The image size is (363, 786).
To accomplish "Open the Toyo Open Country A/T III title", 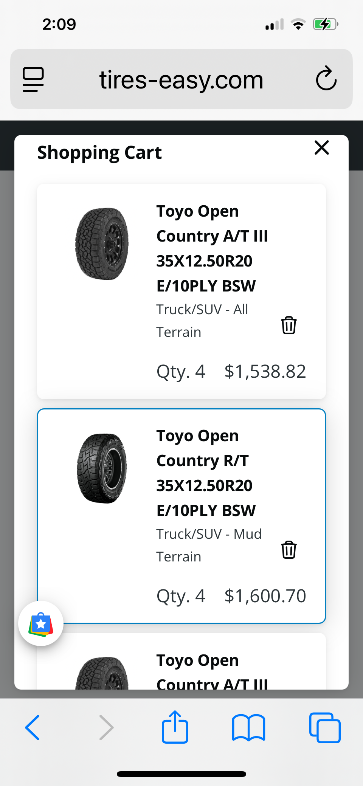I will click(x=212, y=248).
